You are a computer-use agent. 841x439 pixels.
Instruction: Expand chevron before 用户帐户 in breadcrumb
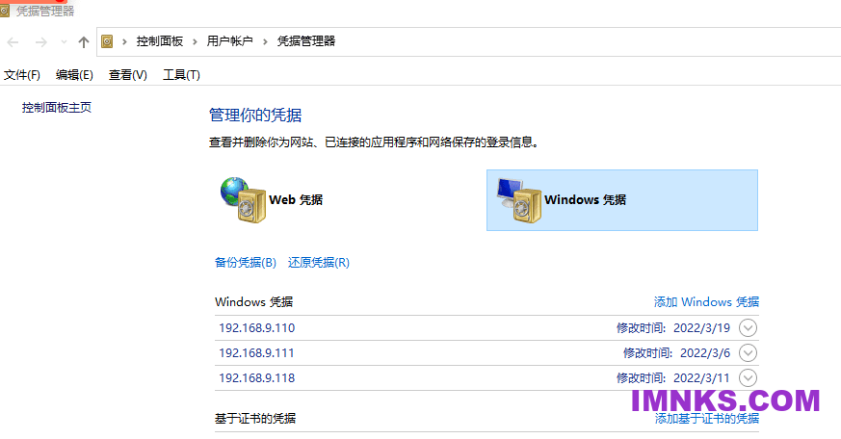(x=195, y=41)
